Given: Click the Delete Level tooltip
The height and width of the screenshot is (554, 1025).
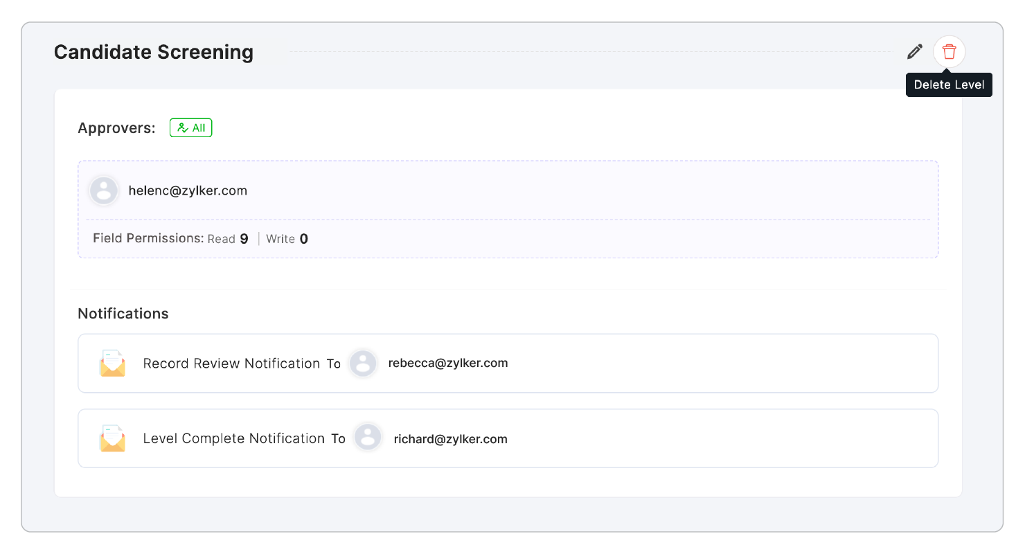Looking at the screenshot, I should tap(950, 85).
